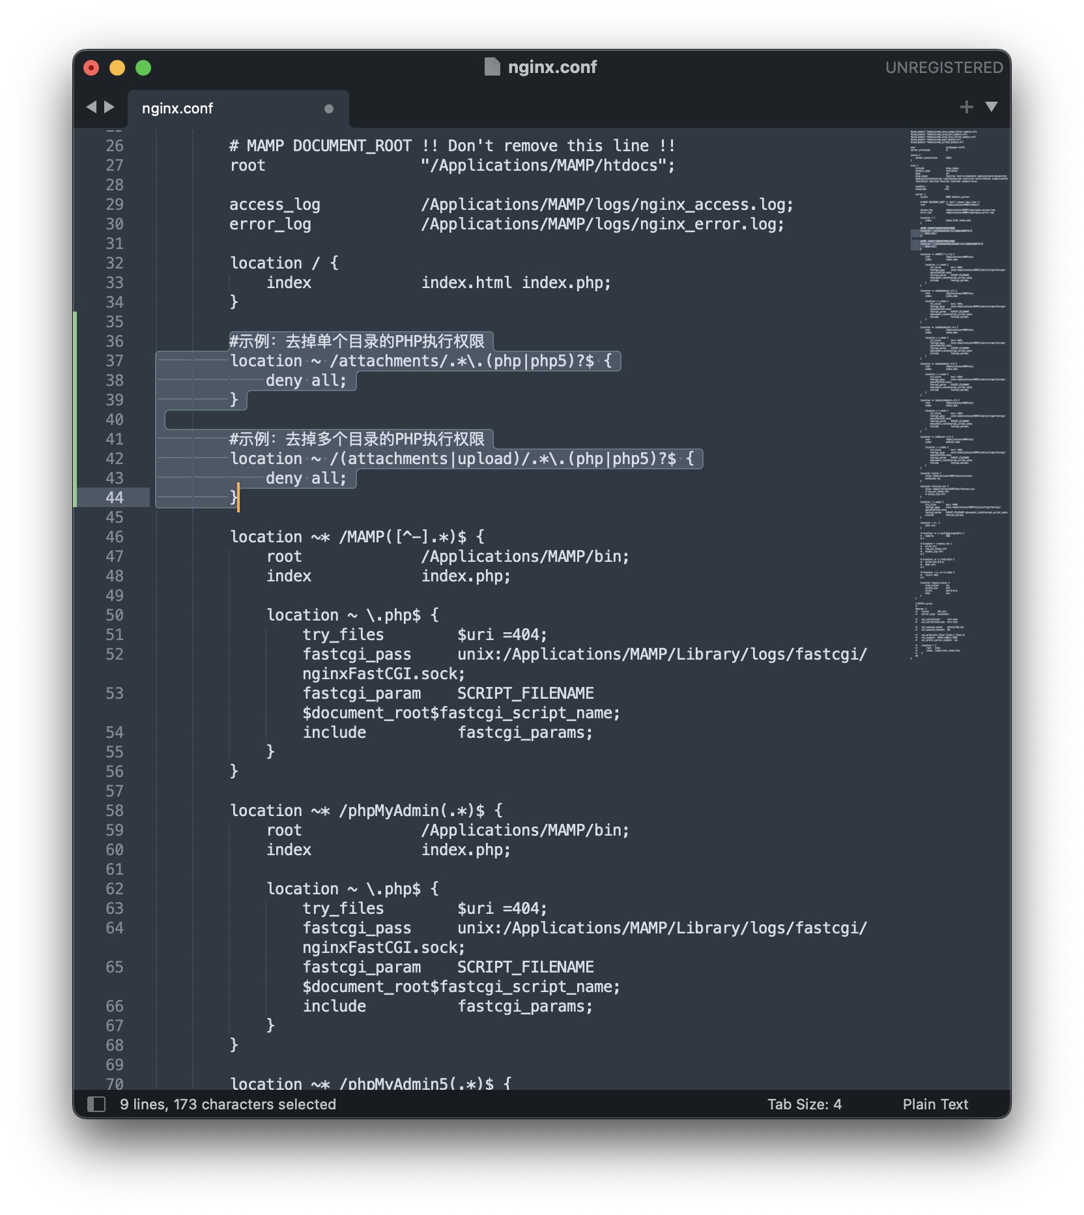Click 'try_files' on line 63
This screenshot has height=1215, width=1084.
pyautogui.click(x=343, y=909)
